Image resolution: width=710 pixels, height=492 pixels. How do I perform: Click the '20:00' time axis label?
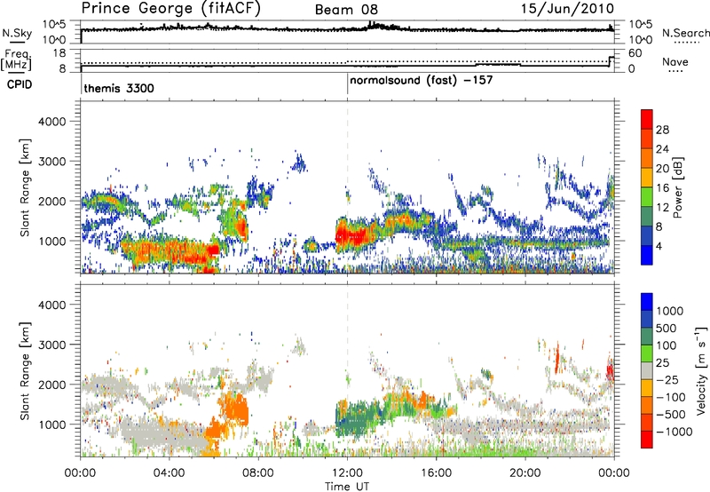pos(525,473)
